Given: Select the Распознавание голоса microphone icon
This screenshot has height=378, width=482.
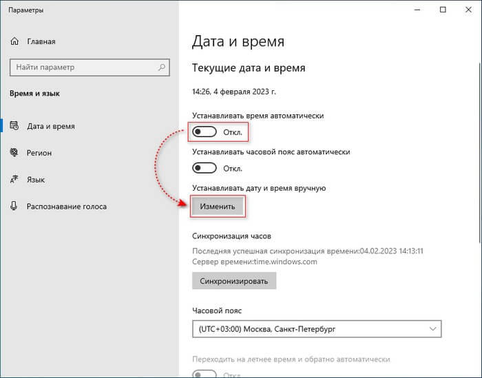Looking at the screenshot, I should [x=14, y=206].
